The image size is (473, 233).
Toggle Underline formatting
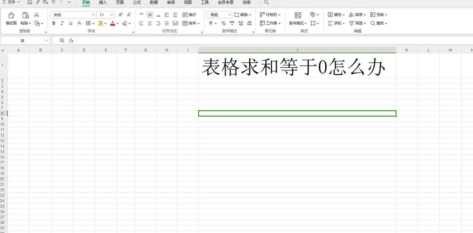click(x=71, y=23)
